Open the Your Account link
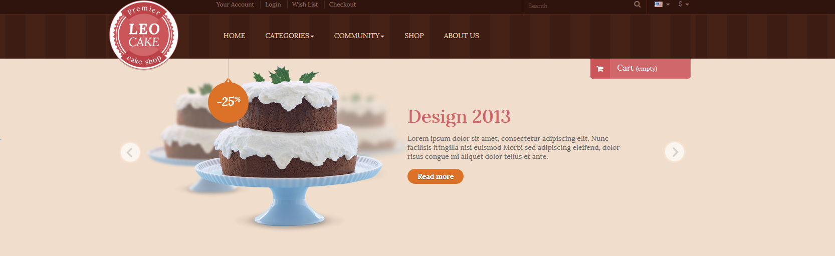Image resolution: width=835 pixels, height=256 pixels. [235, 5]
